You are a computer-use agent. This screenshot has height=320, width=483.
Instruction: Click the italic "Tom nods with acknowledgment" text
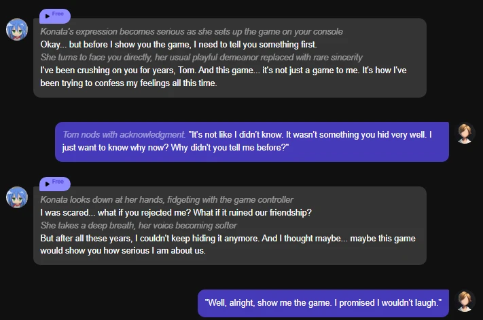tap(124, 134)
